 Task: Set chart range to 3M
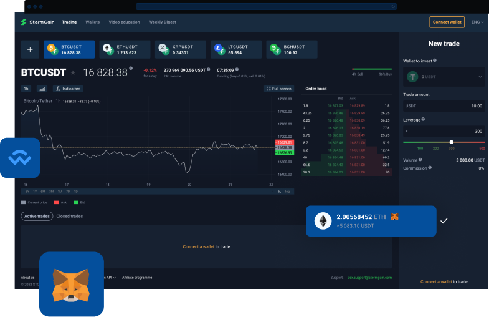(x=52, y=192)
